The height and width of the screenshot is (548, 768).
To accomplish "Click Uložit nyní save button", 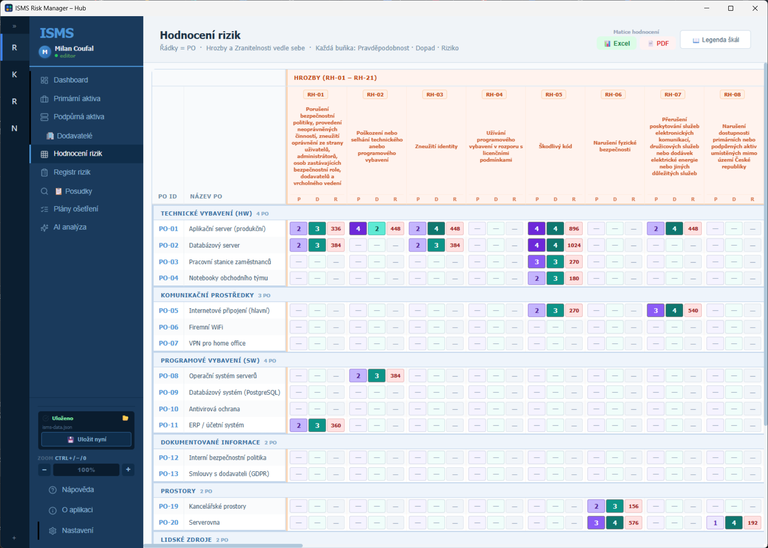I will (x=86, y=439).
